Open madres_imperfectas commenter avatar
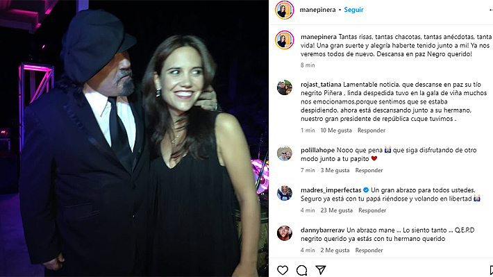The height and width of the screenshot is (277, 493). pyautogui.click(x=285, y=193)
